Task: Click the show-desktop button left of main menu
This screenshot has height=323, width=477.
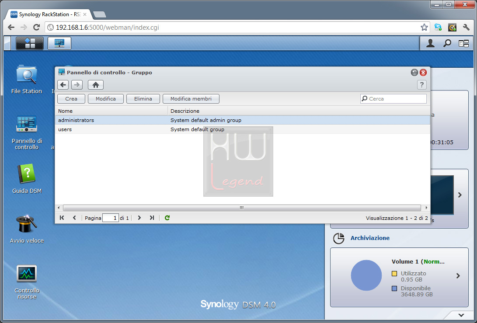Action: (x=7, y=43)
